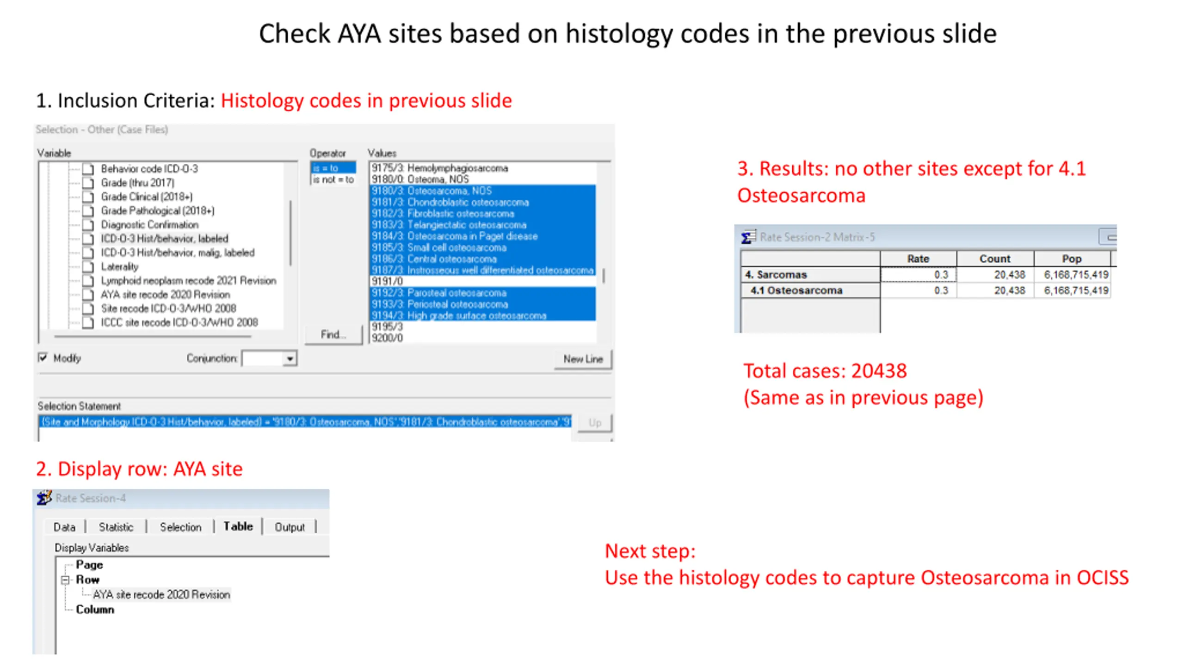1184x666 pixels.
Task: Tick the Grade Pathological (2018+) checkbox
Action: 88,211
